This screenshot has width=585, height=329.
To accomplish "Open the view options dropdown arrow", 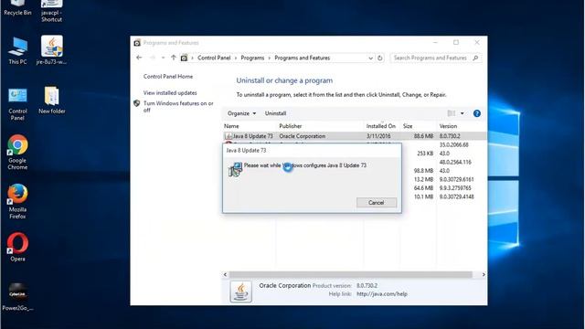I will [x=463, y=113].
